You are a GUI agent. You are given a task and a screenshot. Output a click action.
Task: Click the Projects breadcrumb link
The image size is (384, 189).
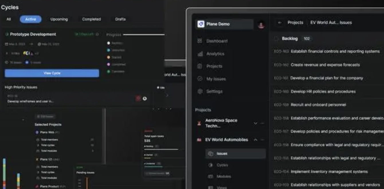point(295,23)
